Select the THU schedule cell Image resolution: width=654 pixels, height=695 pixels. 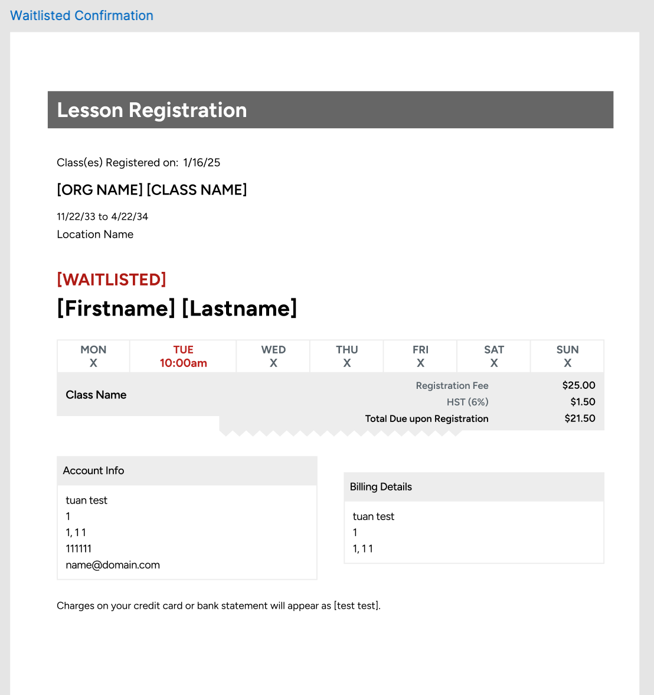[347, 356]
